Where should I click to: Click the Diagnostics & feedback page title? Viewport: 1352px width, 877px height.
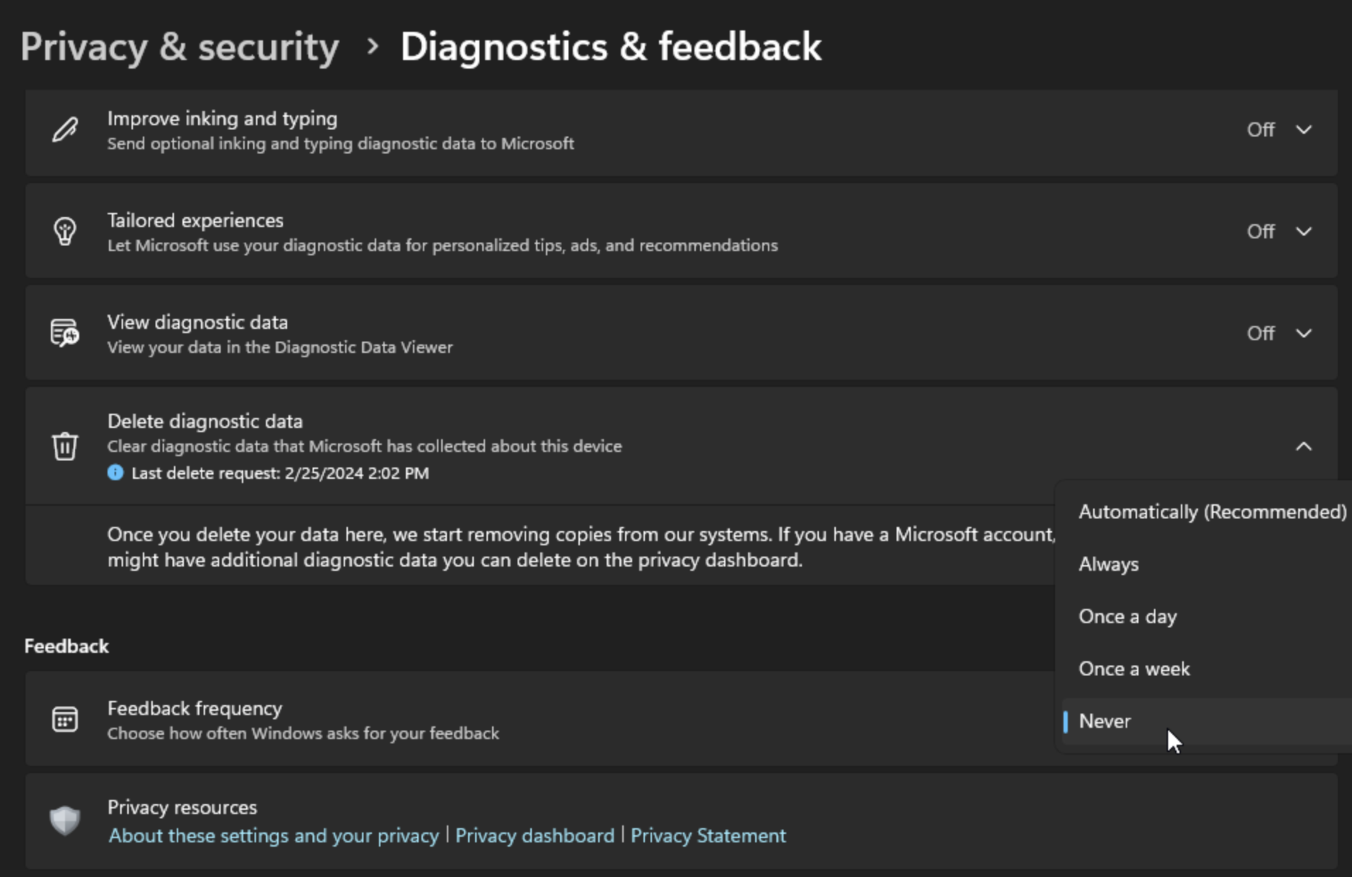(611, 47)
